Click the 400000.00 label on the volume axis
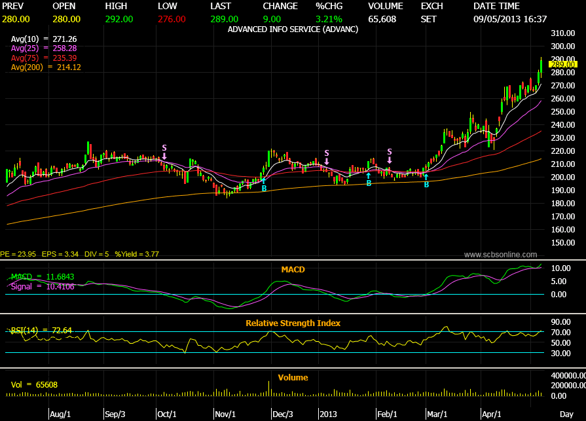Screen dimensions: 586x421 [x=568, y=375]
